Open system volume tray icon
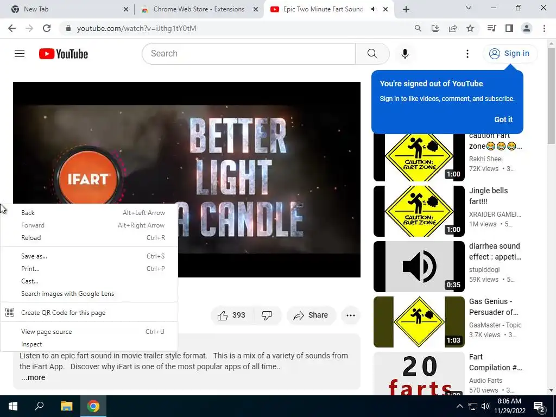The width and height of the screenshot is (556, 417). pos(485,406)
